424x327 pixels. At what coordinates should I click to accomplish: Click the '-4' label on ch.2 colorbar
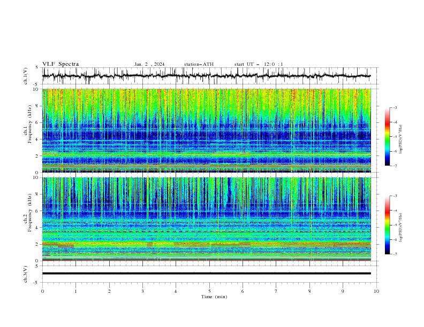tap(395, 211)
